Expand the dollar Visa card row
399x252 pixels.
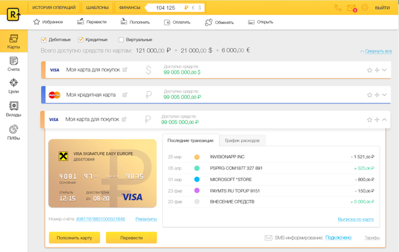pyautogui.click(x=385, y=70)
